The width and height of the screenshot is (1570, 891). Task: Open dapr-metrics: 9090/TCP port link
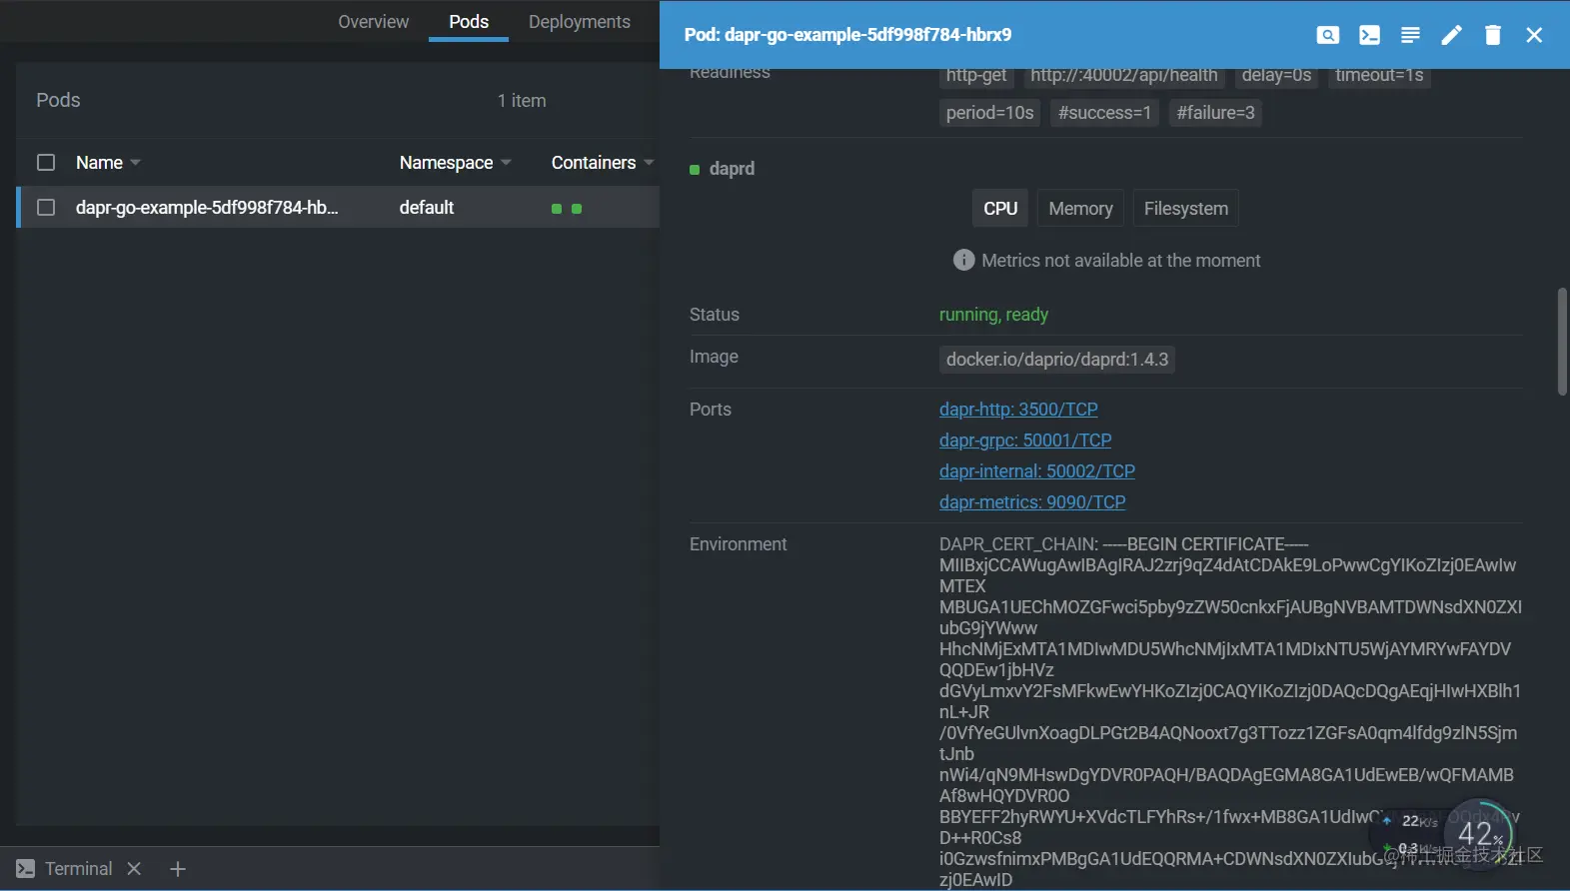pyautogui.click(x=1032, y=502)
